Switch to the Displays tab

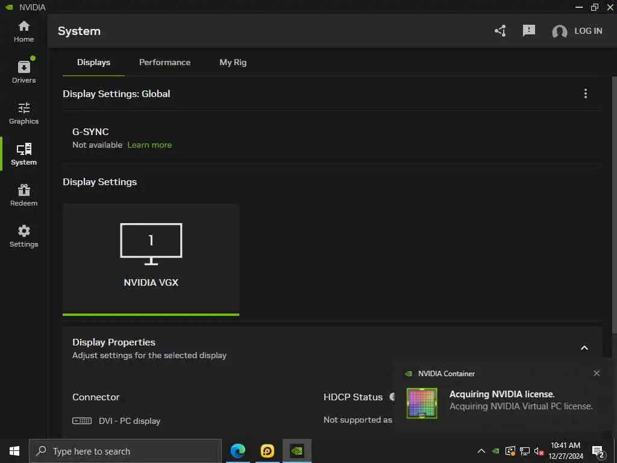[x=93, y=62]
